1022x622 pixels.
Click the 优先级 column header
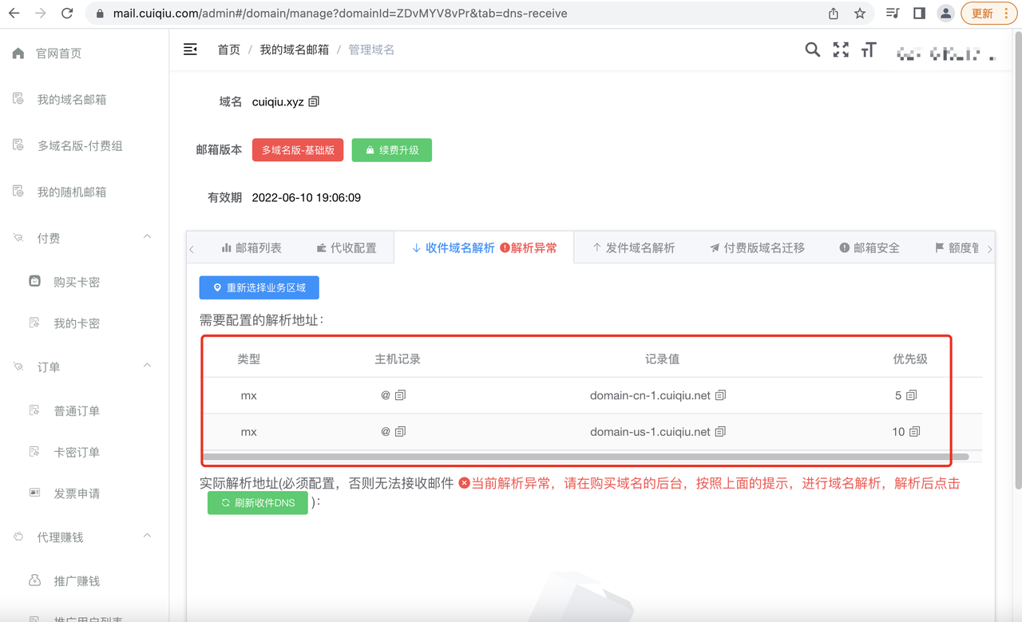tap(910, 359)
